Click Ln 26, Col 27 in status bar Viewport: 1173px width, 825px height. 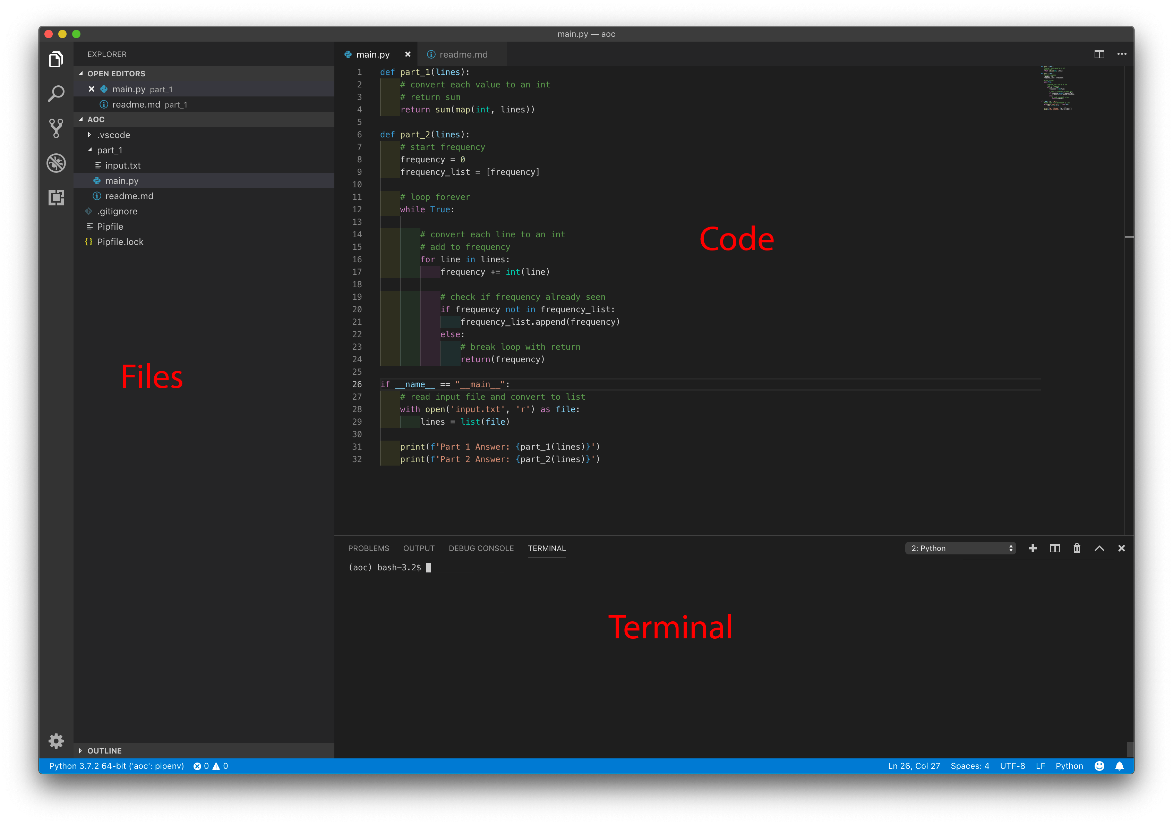pos(914,766)
